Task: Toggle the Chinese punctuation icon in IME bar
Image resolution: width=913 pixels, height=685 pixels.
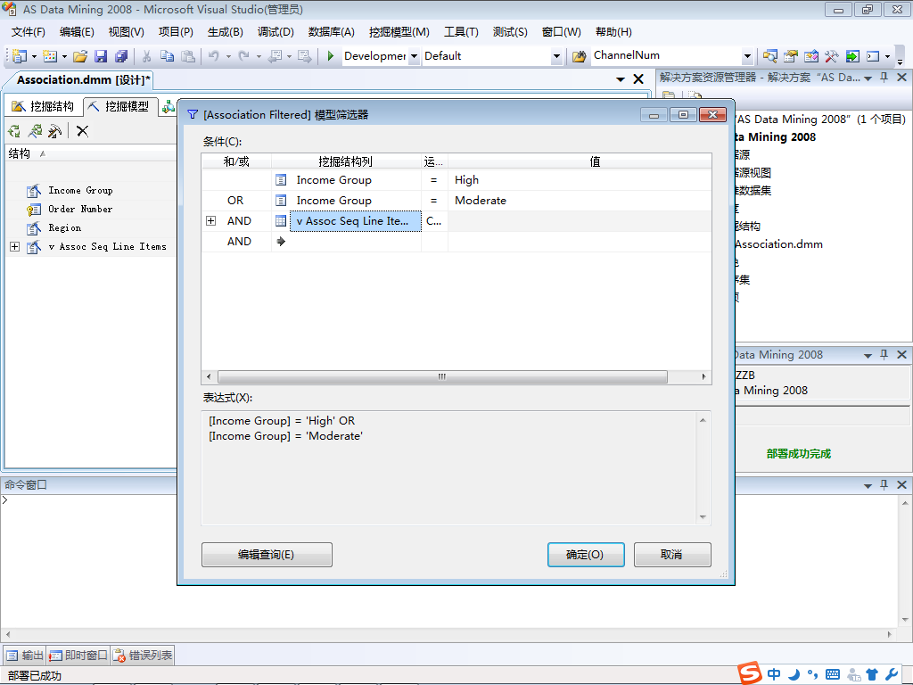Action: [x=813, y=674]
